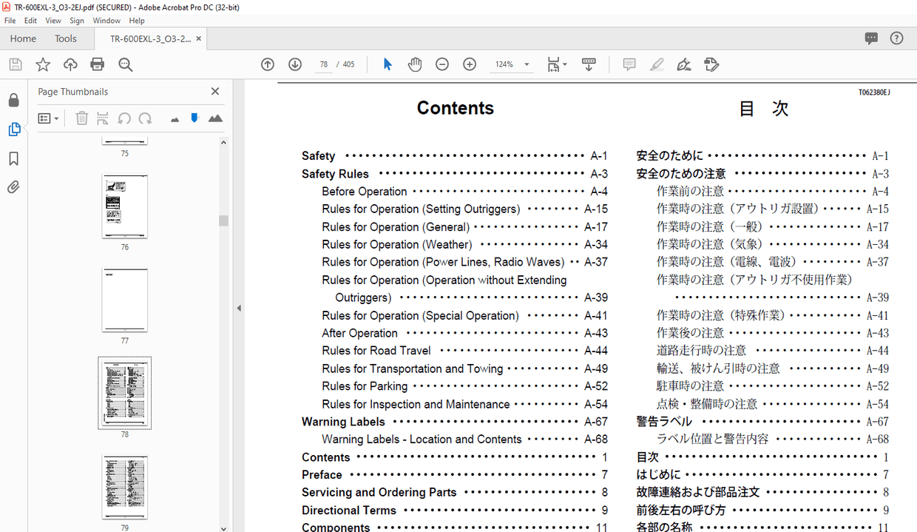This screenshot has width=917, height=532.
Task: Open the Window menu
Action: point(106,21)
